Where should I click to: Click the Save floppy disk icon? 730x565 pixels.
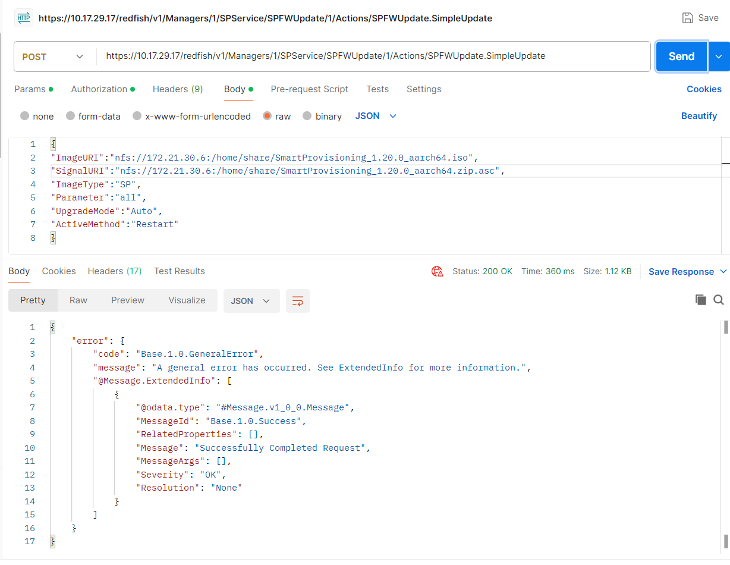(x=688, y=18)
